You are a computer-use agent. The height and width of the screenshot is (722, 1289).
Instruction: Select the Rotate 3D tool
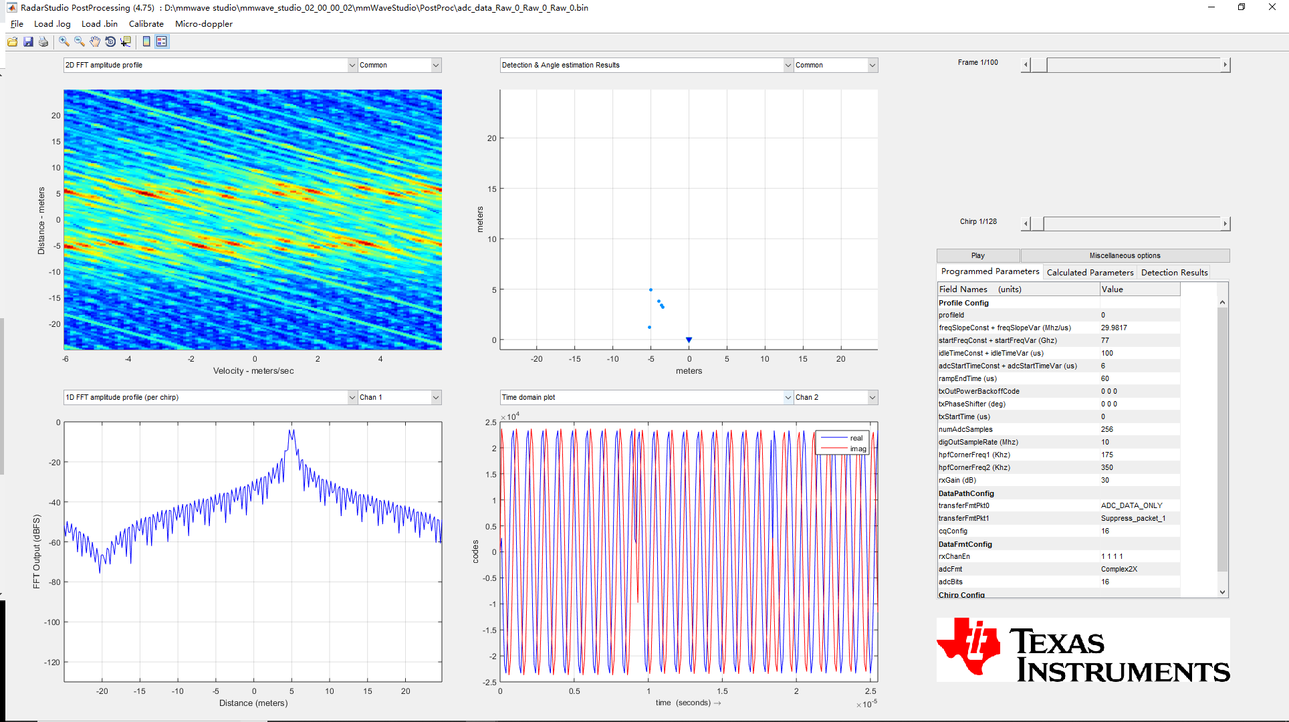(110, 41)
